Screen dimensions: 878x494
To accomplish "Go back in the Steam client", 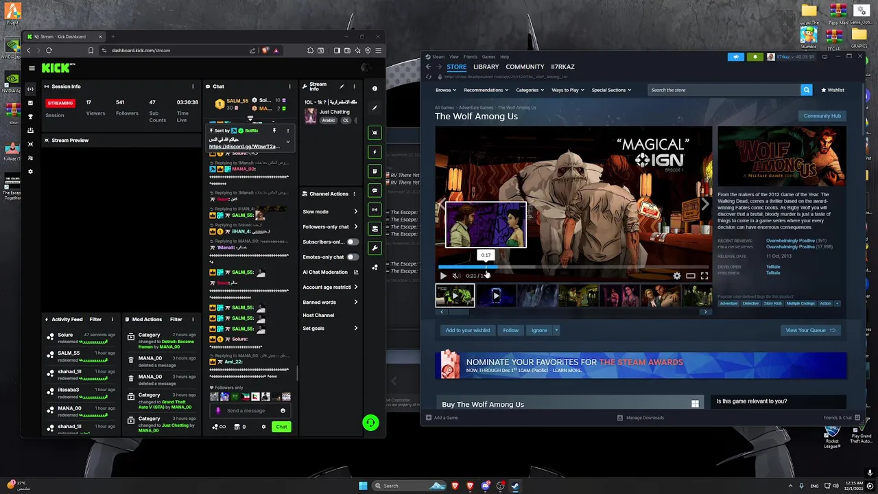I will (428, 67).
